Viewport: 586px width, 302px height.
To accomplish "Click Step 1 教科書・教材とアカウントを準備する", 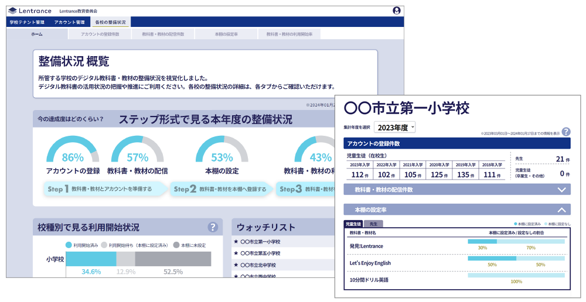I will click(105, 189).
